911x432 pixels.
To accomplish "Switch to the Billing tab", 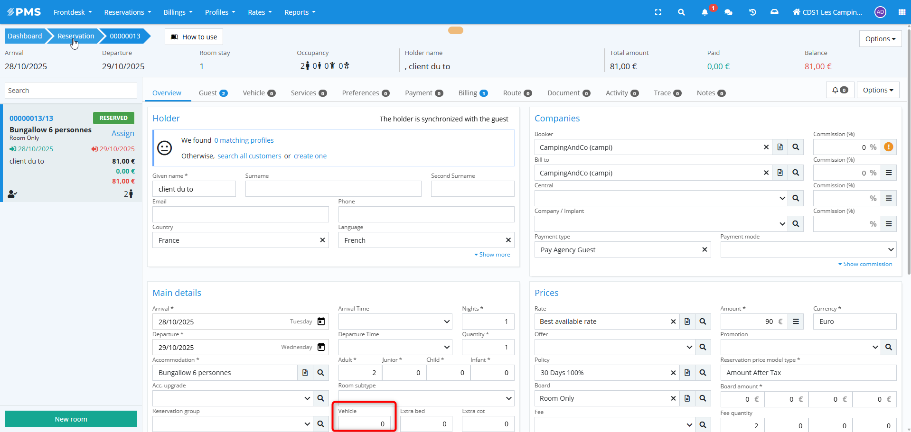I will pos(472,93).
